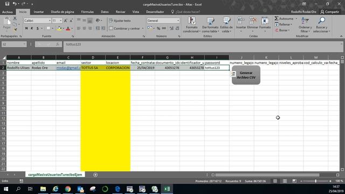Open Buscar y seleccionar magnifier
The image size is (345, 194).
pyautogui.click(x=321, y=25)
